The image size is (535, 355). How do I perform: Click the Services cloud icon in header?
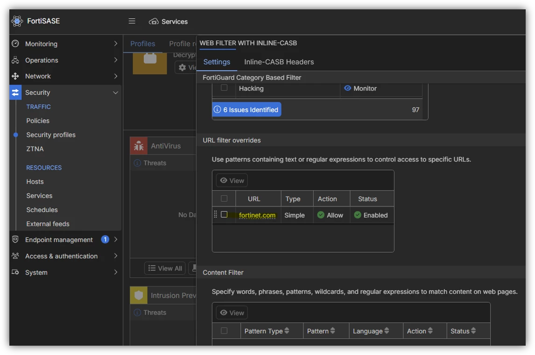[154, 21]
